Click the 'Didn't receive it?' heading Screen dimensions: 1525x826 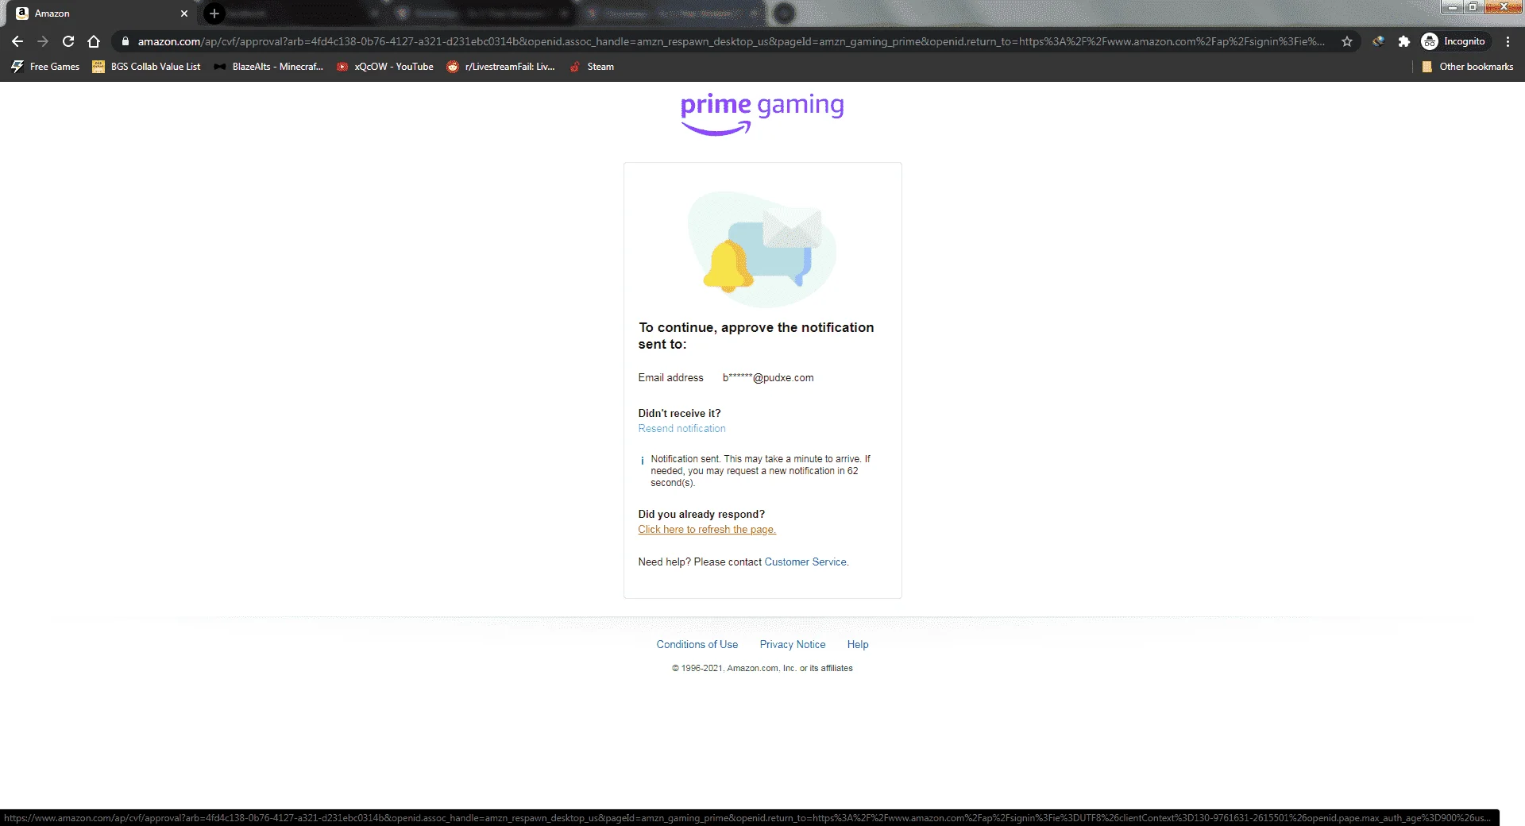[679, 414]
